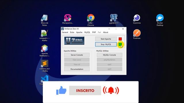Open the General menu
184x103 pixels.
click(x=65, y=32)
